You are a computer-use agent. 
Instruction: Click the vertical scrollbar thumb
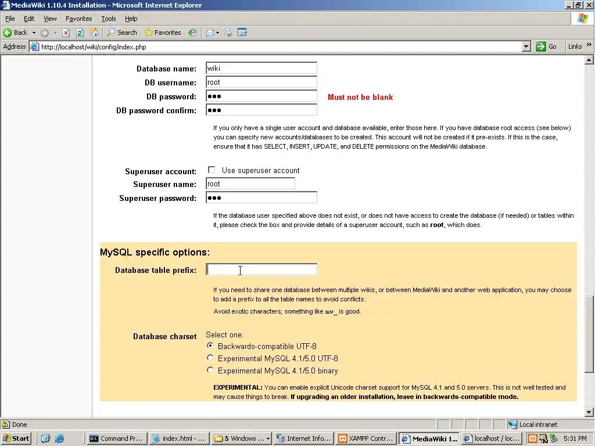pyautogui.click(x=589, y=334)
